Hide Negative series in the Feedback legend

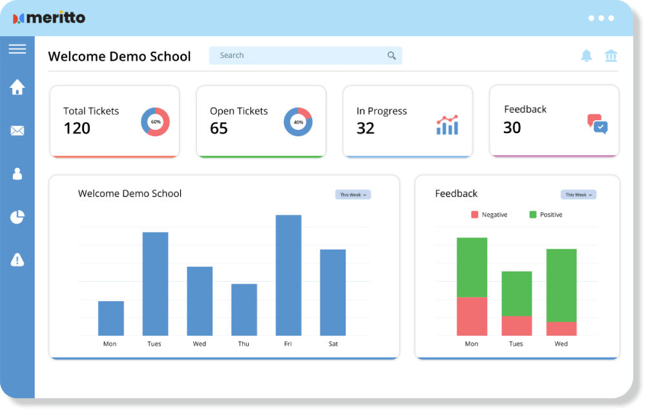click(489, 214)
